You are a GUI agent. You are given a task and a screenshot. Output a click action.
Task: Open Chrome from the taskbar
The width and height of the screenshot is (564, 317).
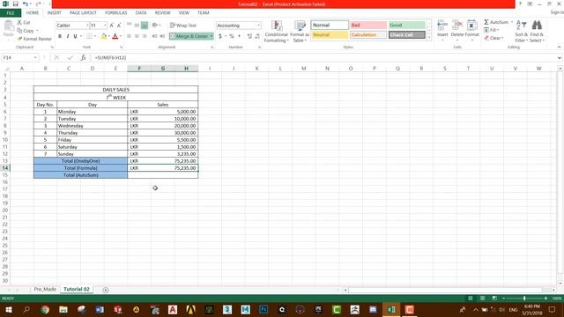tap(45, 309)
